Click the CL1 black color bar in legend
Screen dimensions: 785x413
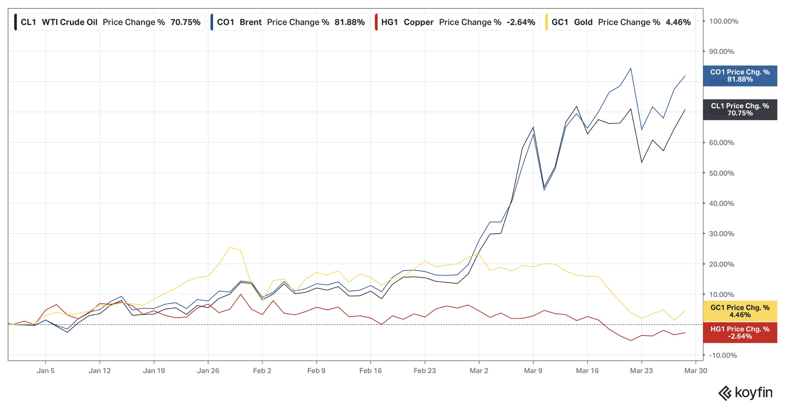tap(16, 22)
